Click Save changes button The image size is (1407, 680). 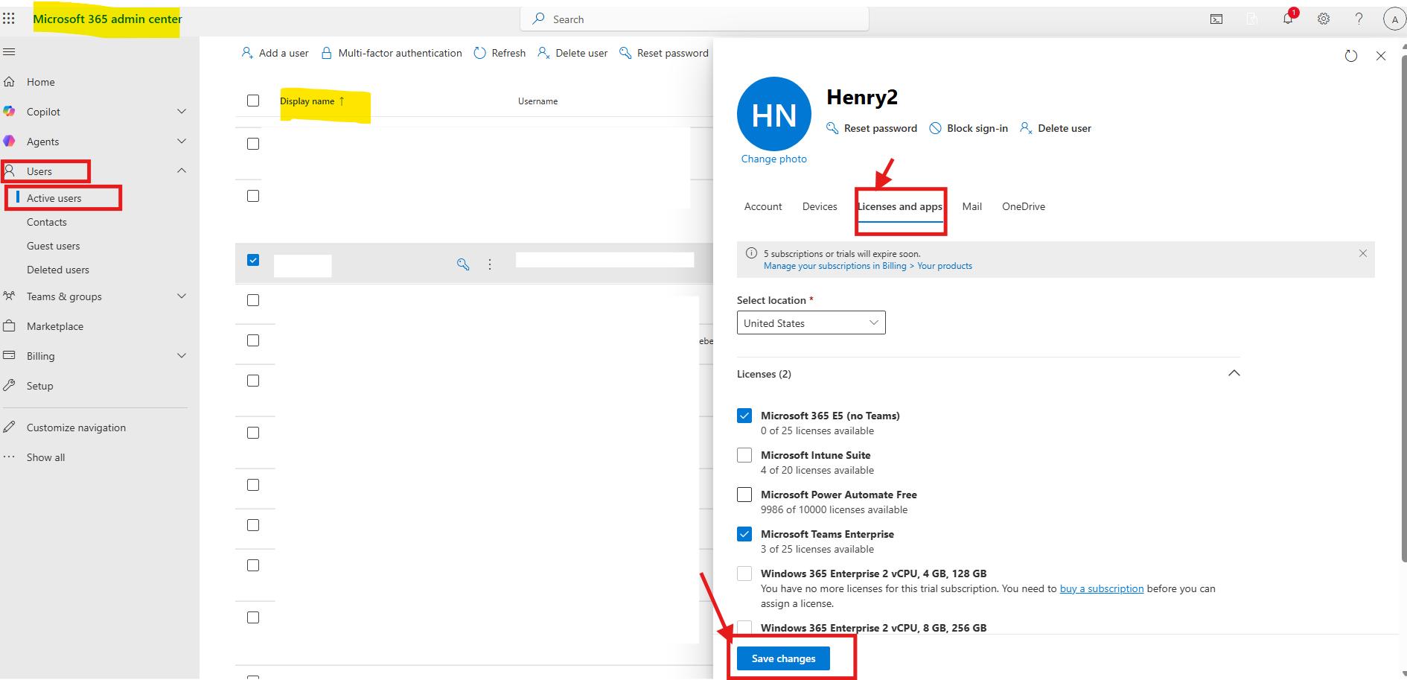click(x=783, y=658)
